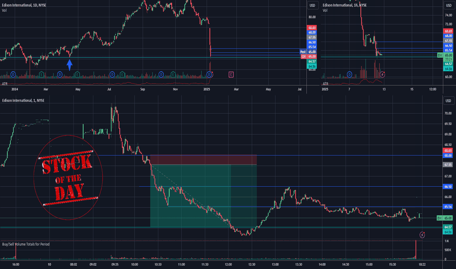Select the ATR indicator label on the daily chart
This screenshot has width=456, height=269.
tap(5, 84)
